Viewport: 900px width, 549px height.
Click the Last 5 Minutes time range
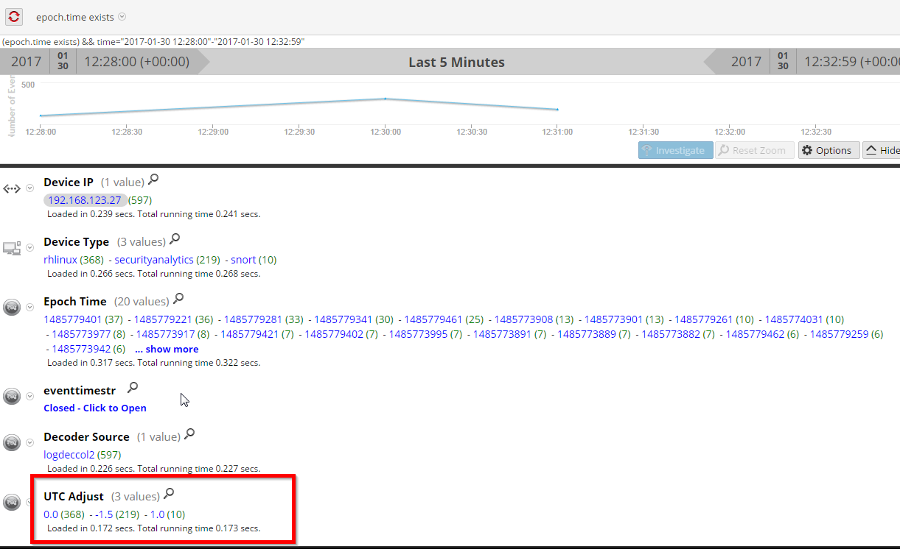coord(456,63)
